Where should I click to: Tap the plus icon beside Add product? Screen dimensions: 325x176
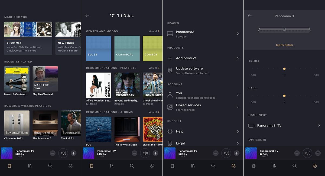[x=170, y=58]
